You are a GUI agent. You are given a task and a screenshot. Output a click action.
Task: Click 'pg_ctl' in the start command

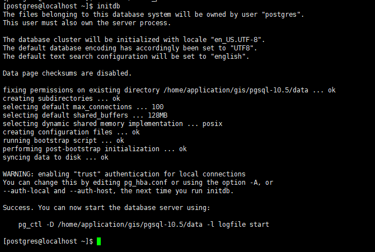pyautogui.click(x=31, y=224)
